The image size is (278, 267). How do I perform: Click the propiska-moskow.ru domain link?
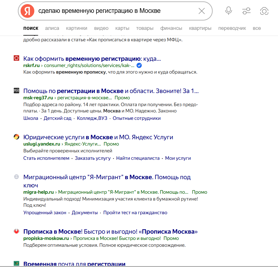[46, 238]
